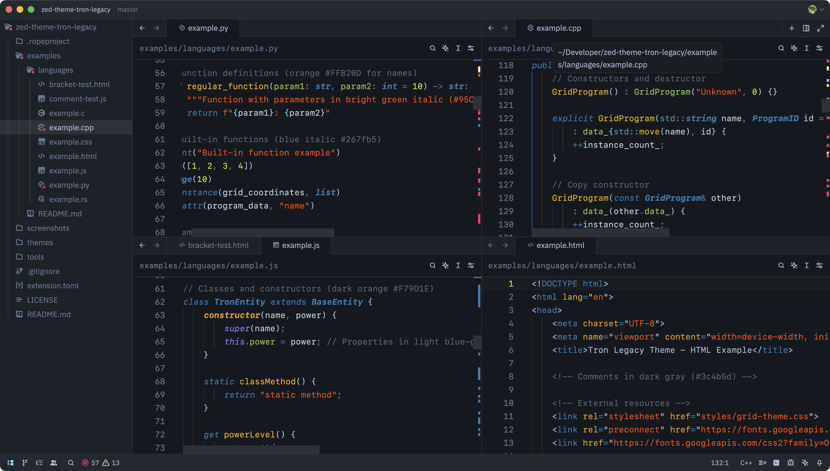
Task: Search in the example.cpp buffer
Action: click(x=781, y=48)
